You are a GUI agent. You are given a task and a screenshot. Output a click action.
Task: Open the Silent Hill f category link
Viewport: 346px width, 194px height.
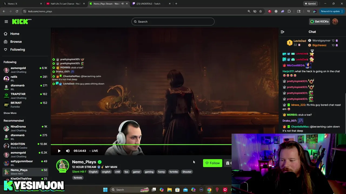pos(79,172)
